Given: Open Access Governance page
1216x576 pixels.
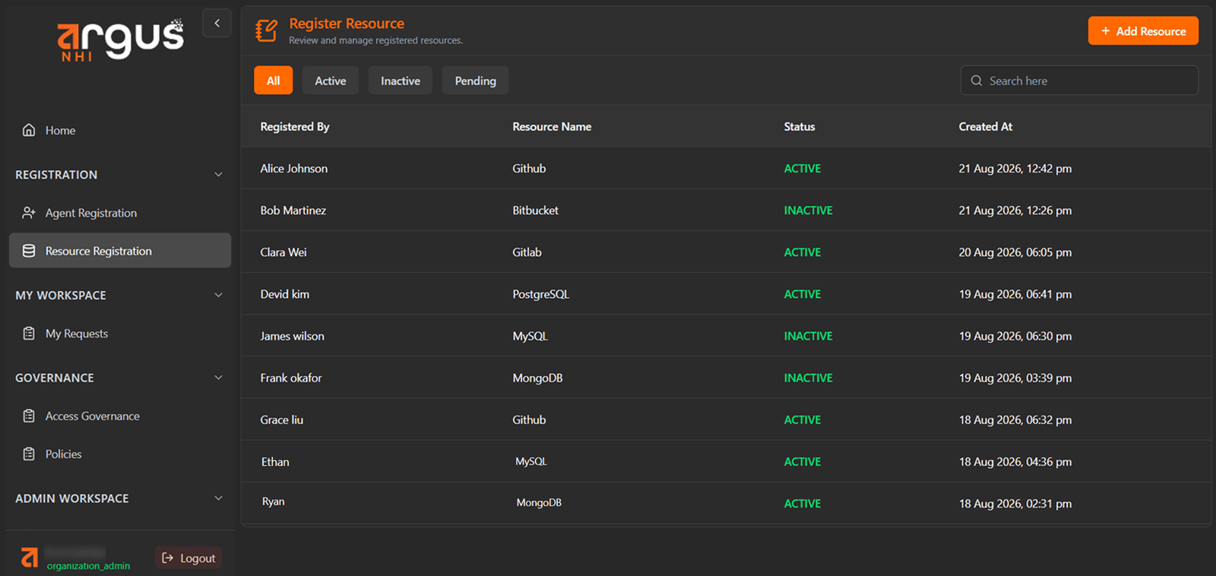Looking at the screenshot, I should point(120,416).
